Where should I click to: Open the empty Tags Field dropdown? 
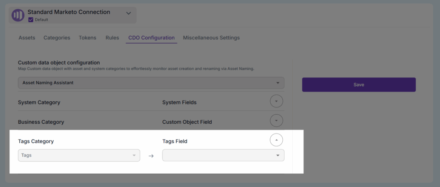(x=223, y=155)
